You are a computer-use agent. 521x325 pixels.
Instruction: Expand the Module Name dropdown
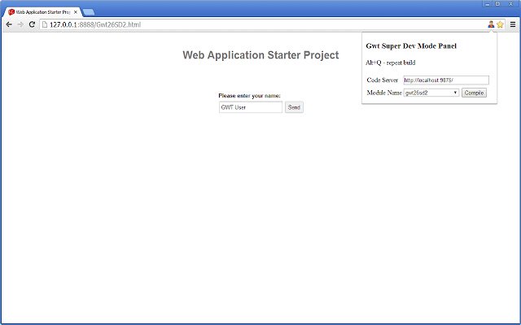pyautogui.click(x=431, y=93)
